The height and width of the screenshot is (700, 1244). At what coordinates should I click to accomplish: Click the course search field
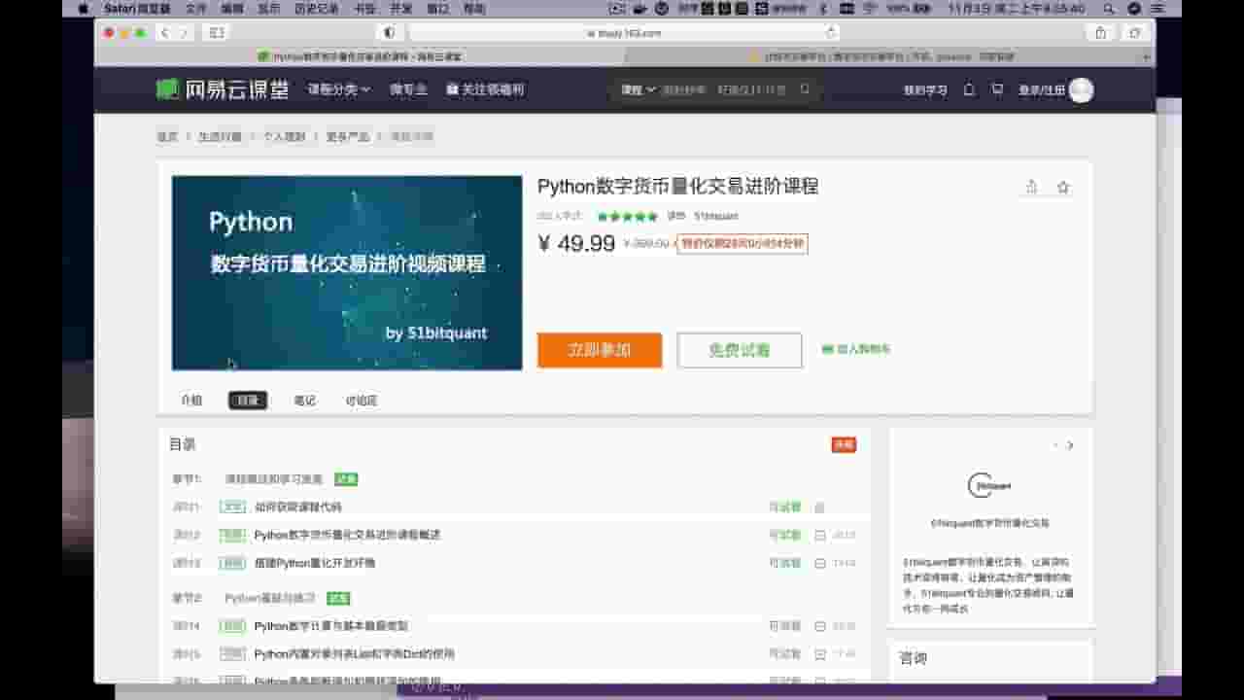coord(725,89)
